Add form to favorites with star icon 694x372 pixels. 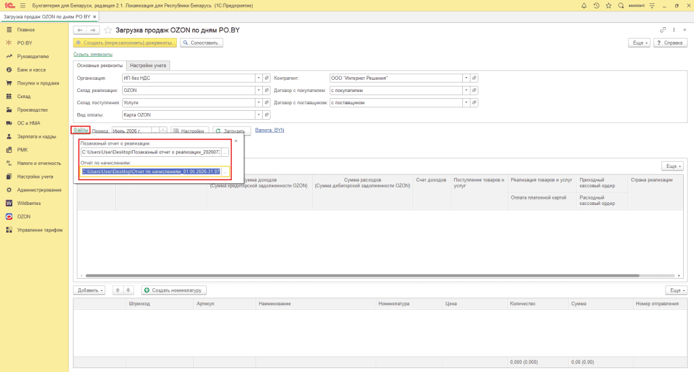coord(108,30)
